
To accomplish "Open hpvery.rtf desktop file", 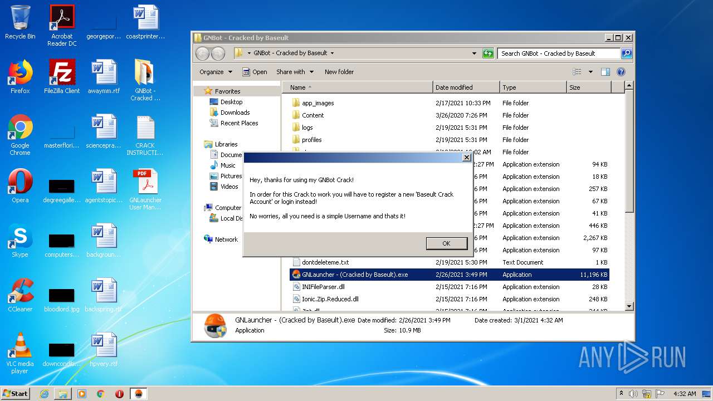I will point(104,350).
